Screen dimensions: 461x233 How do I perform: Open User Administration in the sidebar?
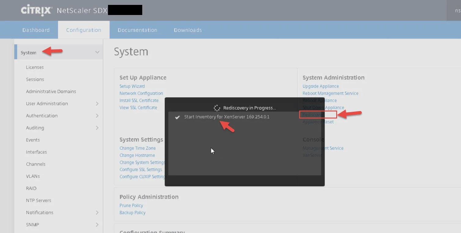click(x=47, y=103)
